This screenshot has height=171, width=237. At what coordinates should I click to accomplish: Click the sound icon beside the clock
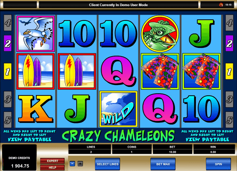[x=221, y=5]
